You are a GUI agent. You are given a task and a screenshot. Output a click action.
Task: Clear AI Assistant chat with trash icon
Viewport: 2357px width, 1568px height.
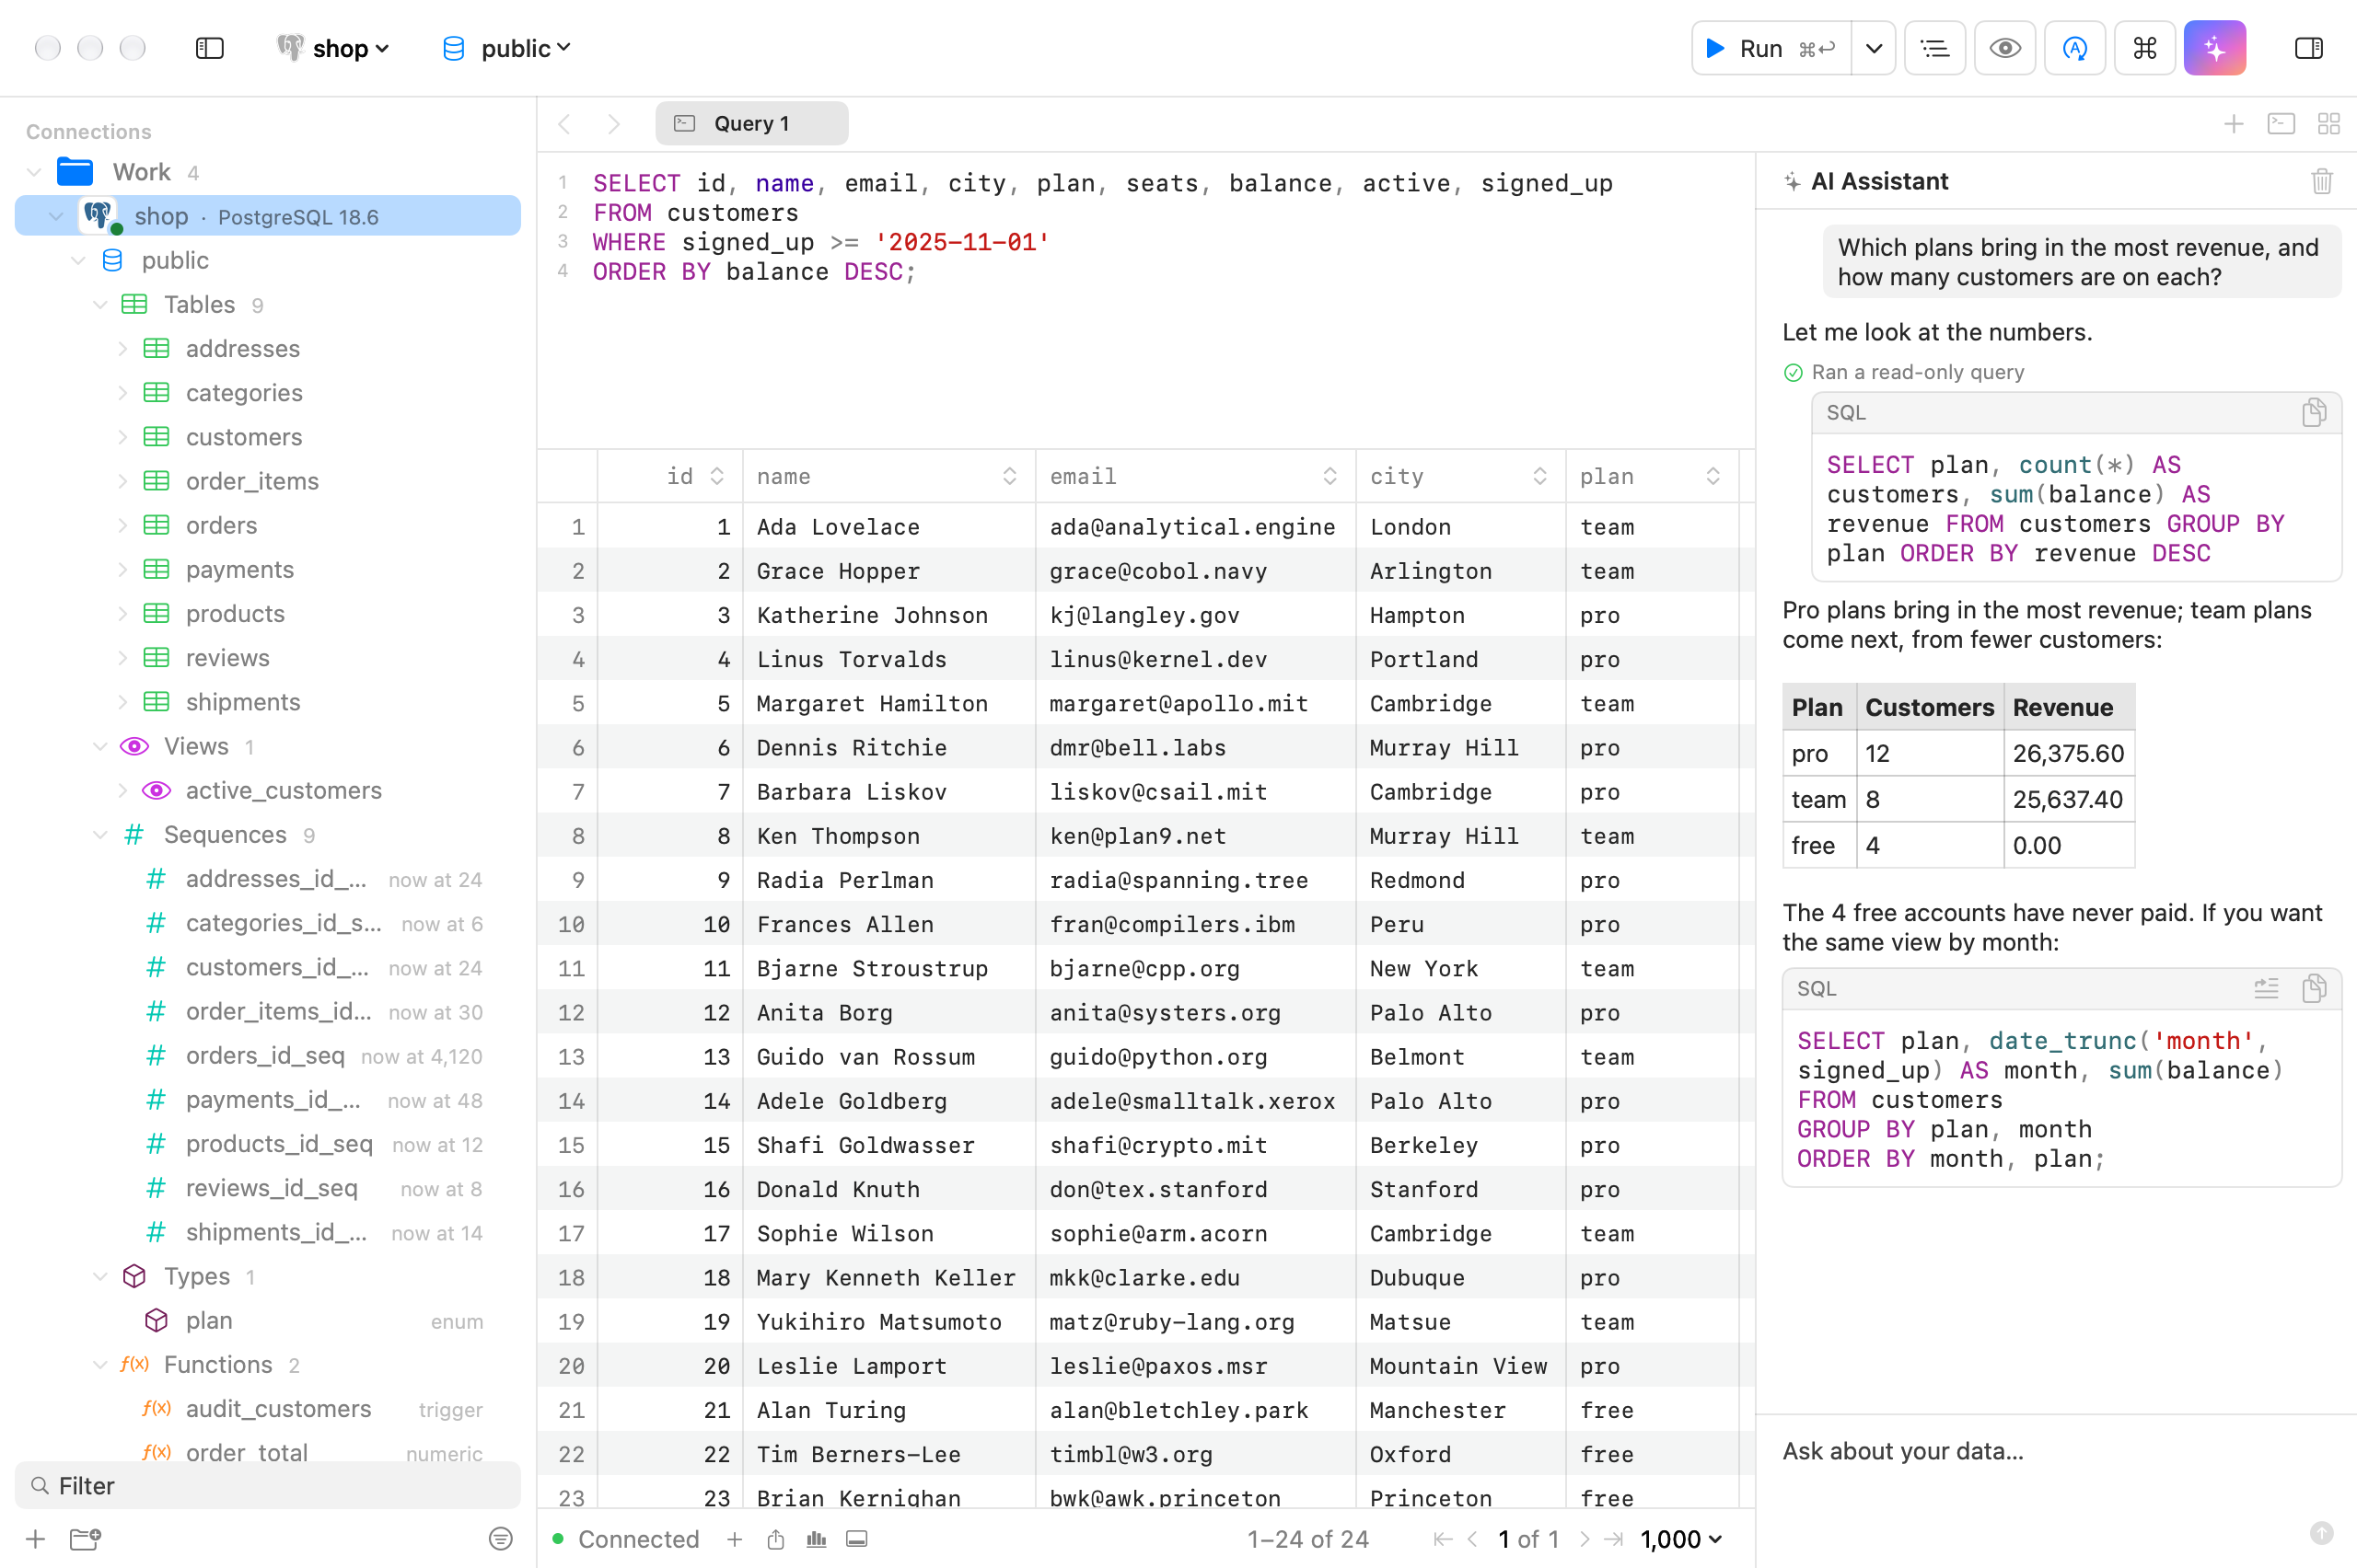point(2322,181)
